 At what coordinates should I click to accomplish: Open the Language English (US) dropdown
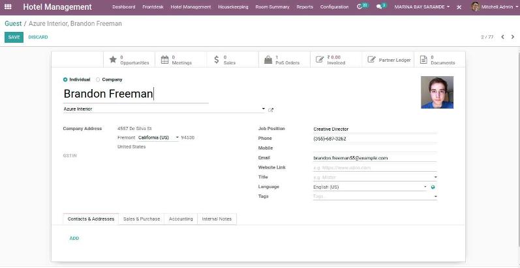(425, 187)
